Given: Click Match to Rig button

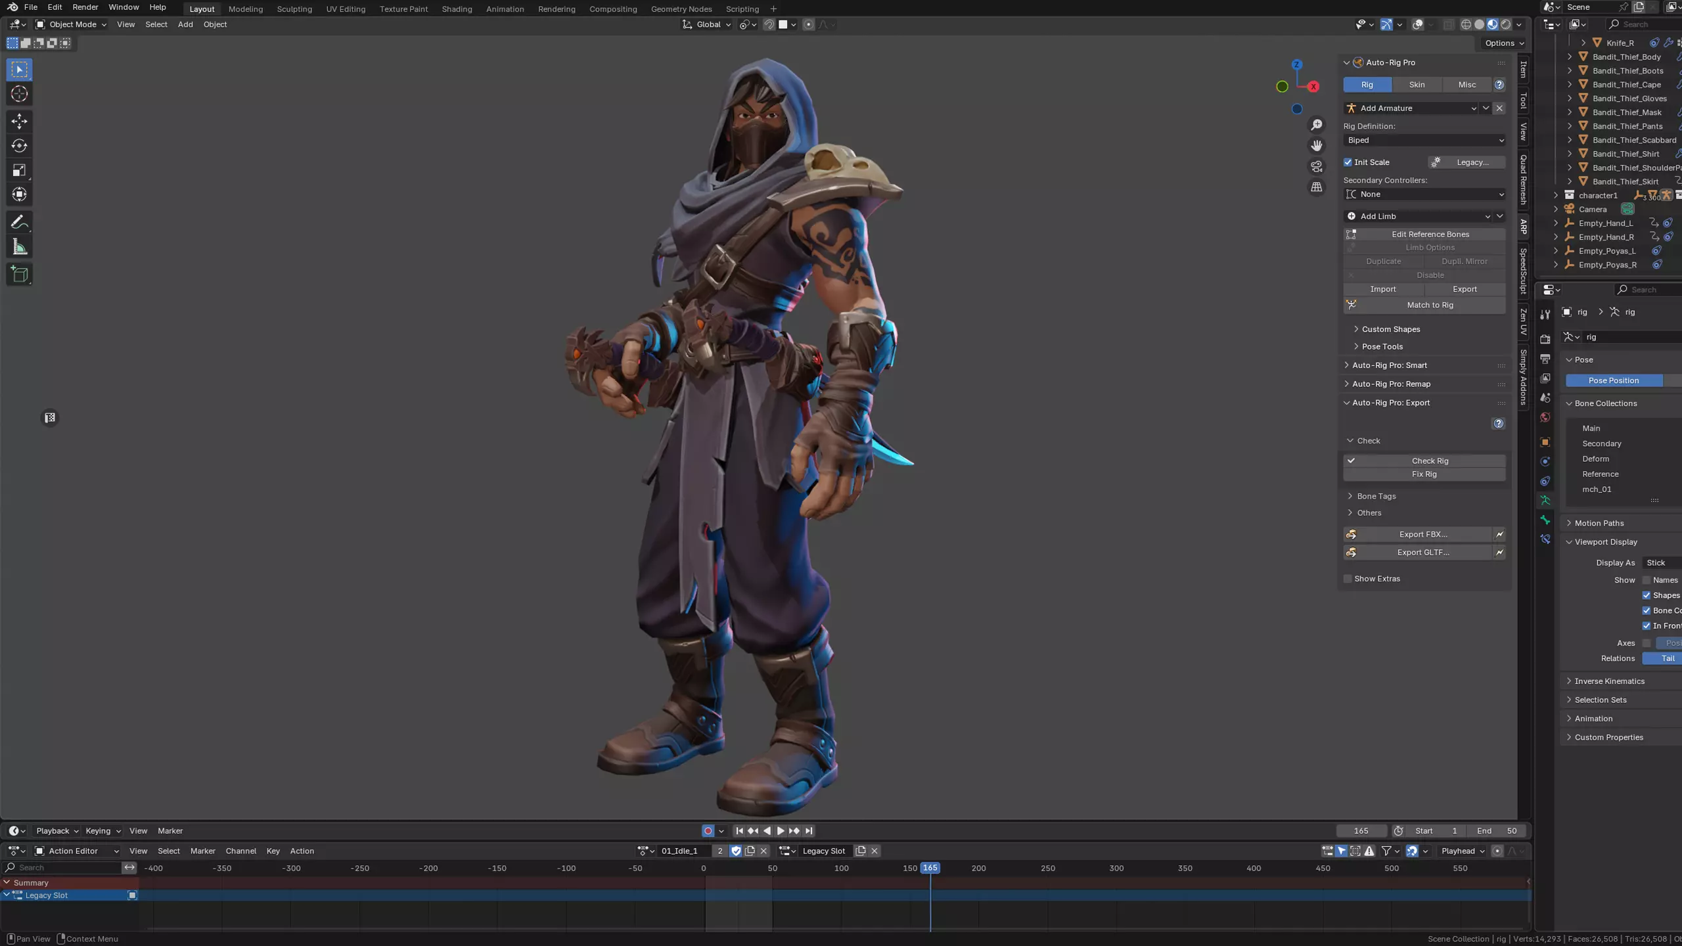Looking at the screenshot, I should 1424,305.
